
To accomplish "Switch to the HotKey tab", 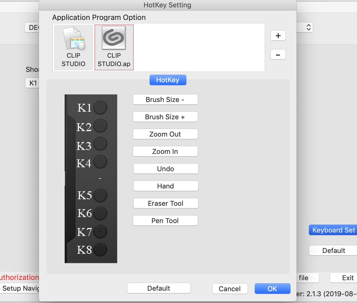I will tap(168, 80).
